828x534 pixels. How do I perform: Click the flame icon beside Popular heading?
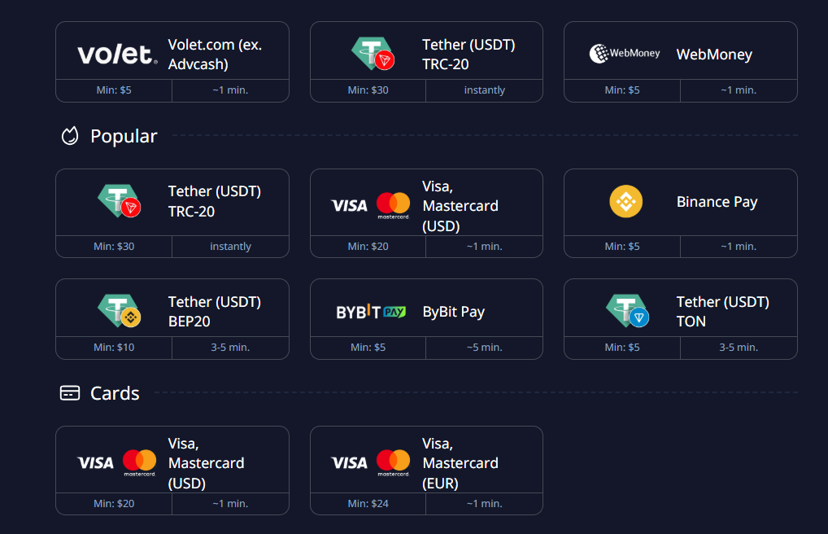72,136
